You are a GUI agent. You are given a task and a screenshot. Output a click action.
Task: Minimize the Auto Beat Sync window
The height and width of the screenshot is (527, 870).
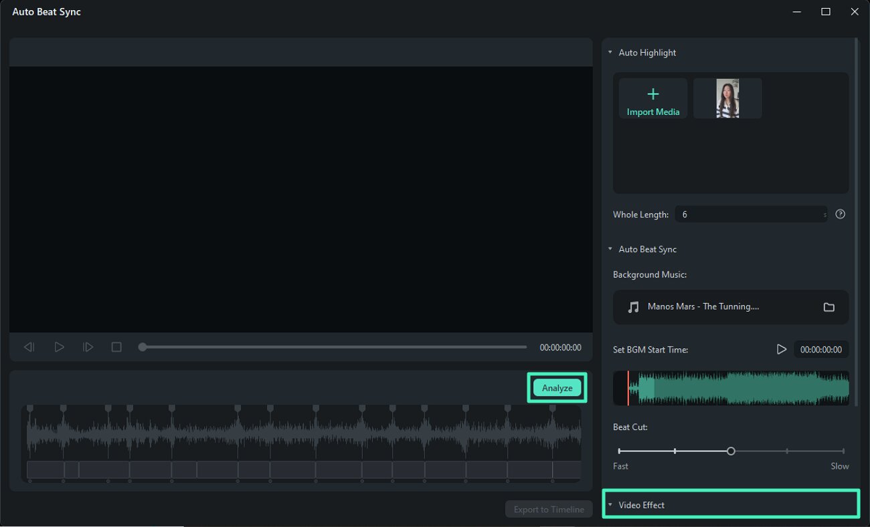click(796, 11)
